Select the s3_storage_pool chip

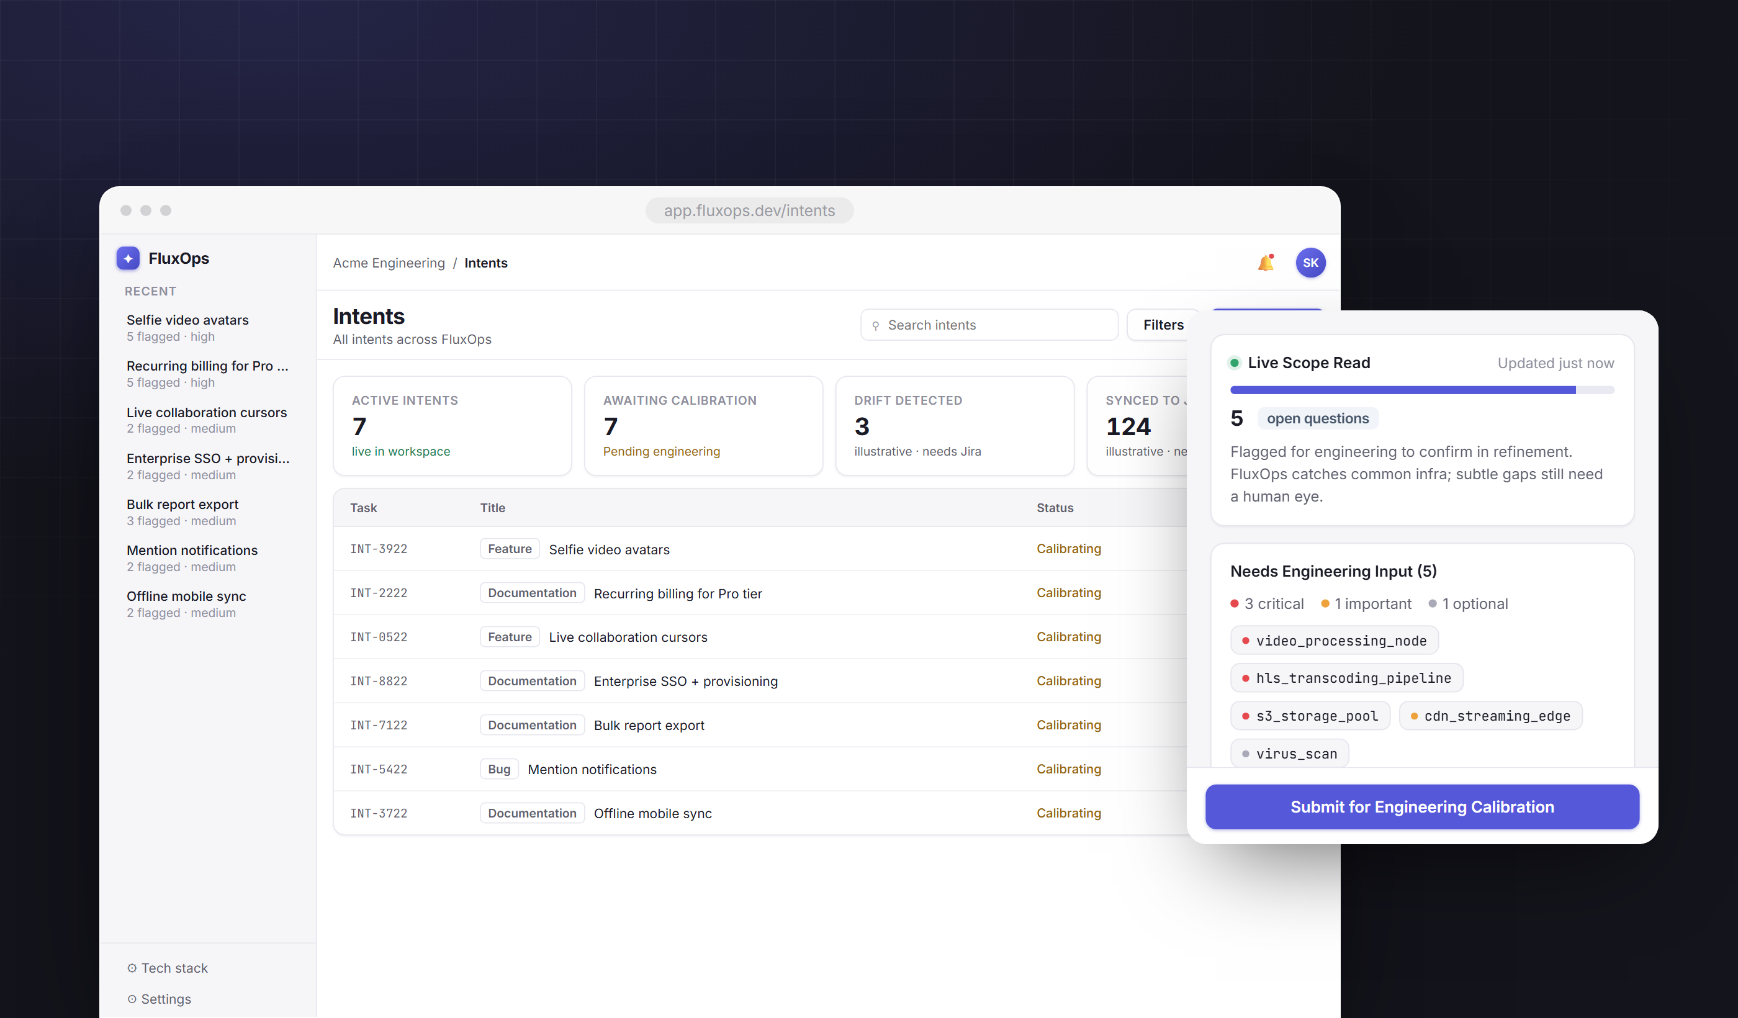tap(1310, 716)
